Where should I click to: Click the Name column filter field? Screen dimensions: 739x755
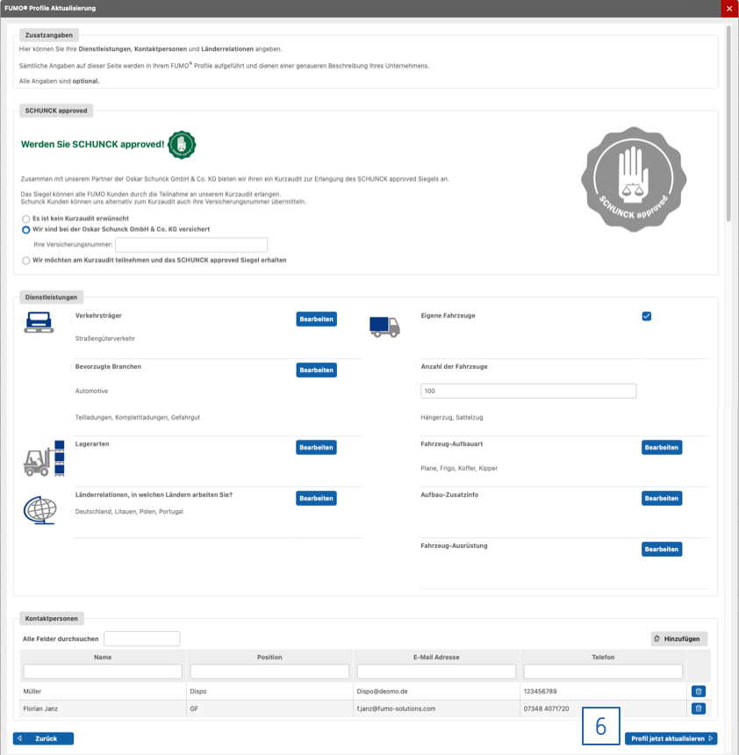point(103,672)
